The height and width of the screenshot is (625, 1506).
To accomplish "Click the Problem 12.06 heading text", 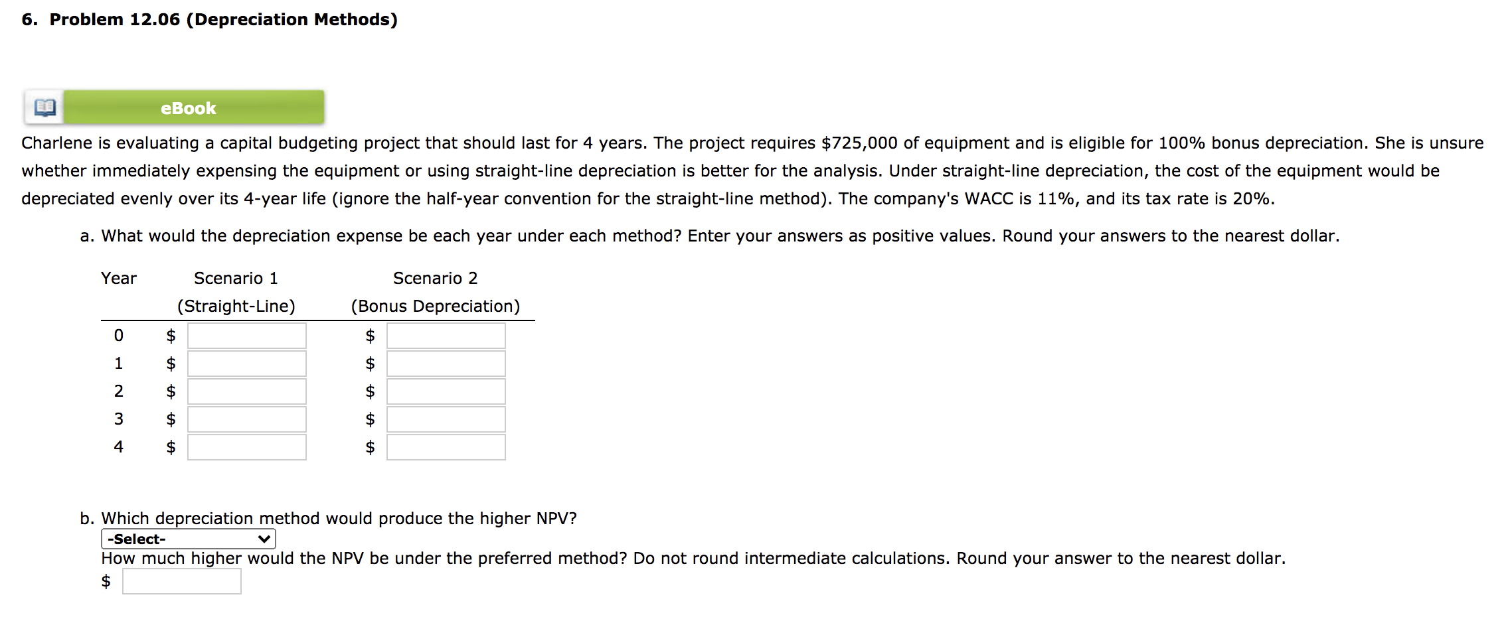I will pos(209,19).
